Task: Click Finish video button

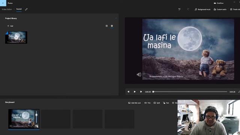Action: pyautogui.click(x=235, y=9)
